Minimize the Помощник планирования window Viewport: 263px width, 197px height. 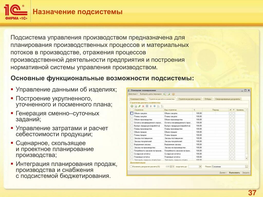tap(242, 91)
